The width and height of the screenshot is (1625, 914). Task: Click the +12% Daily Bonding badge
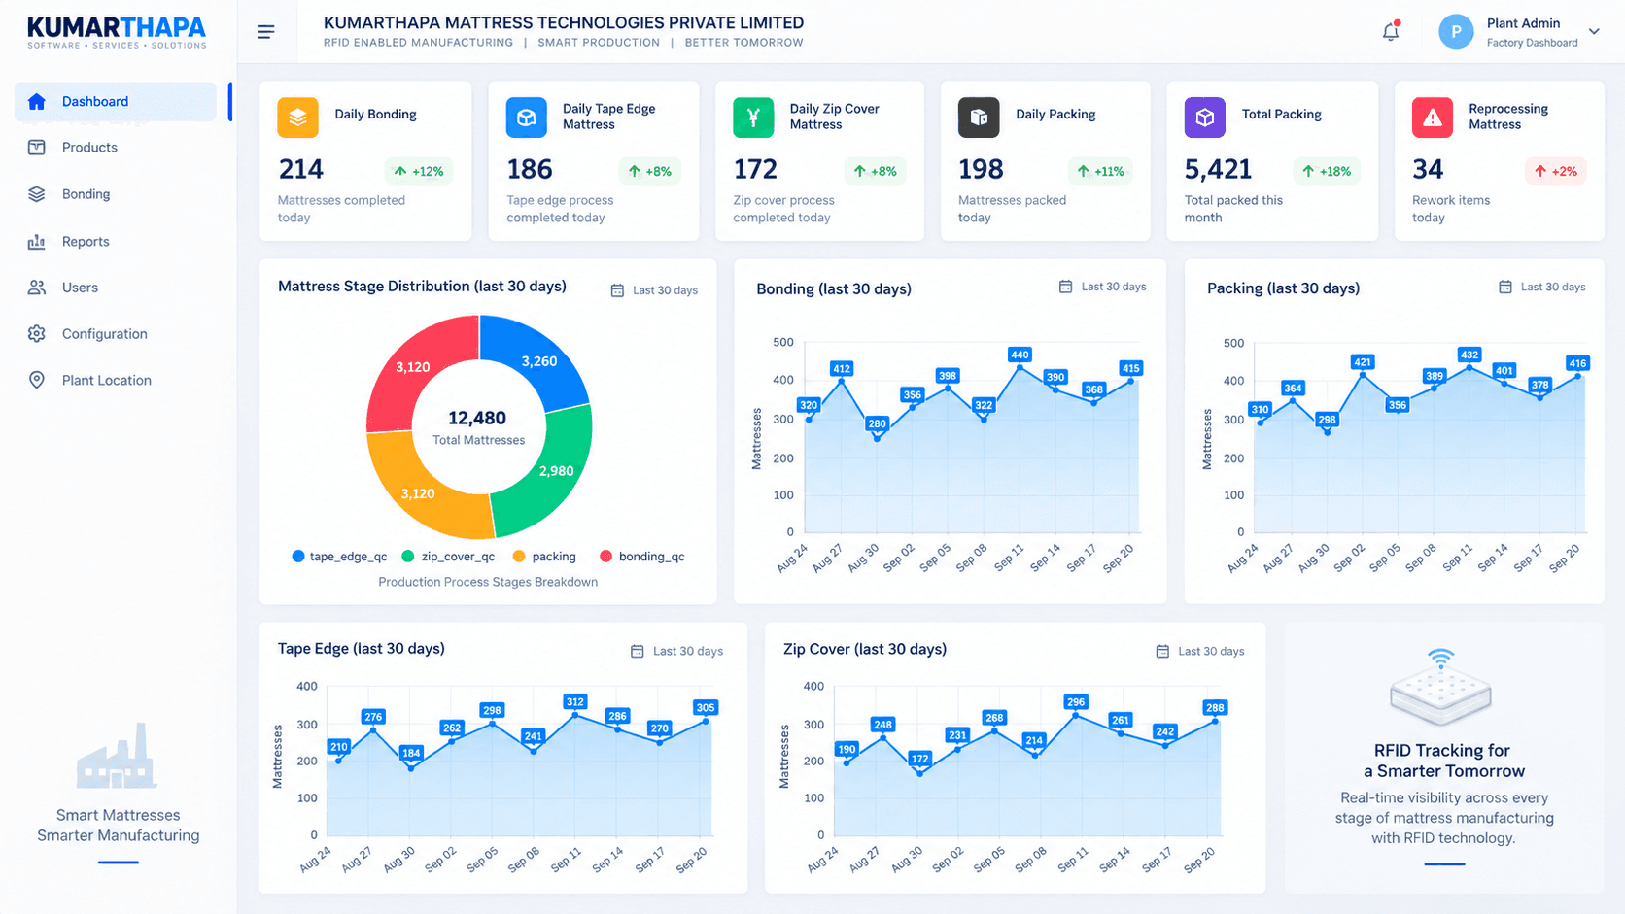click(x=419, y=171)
